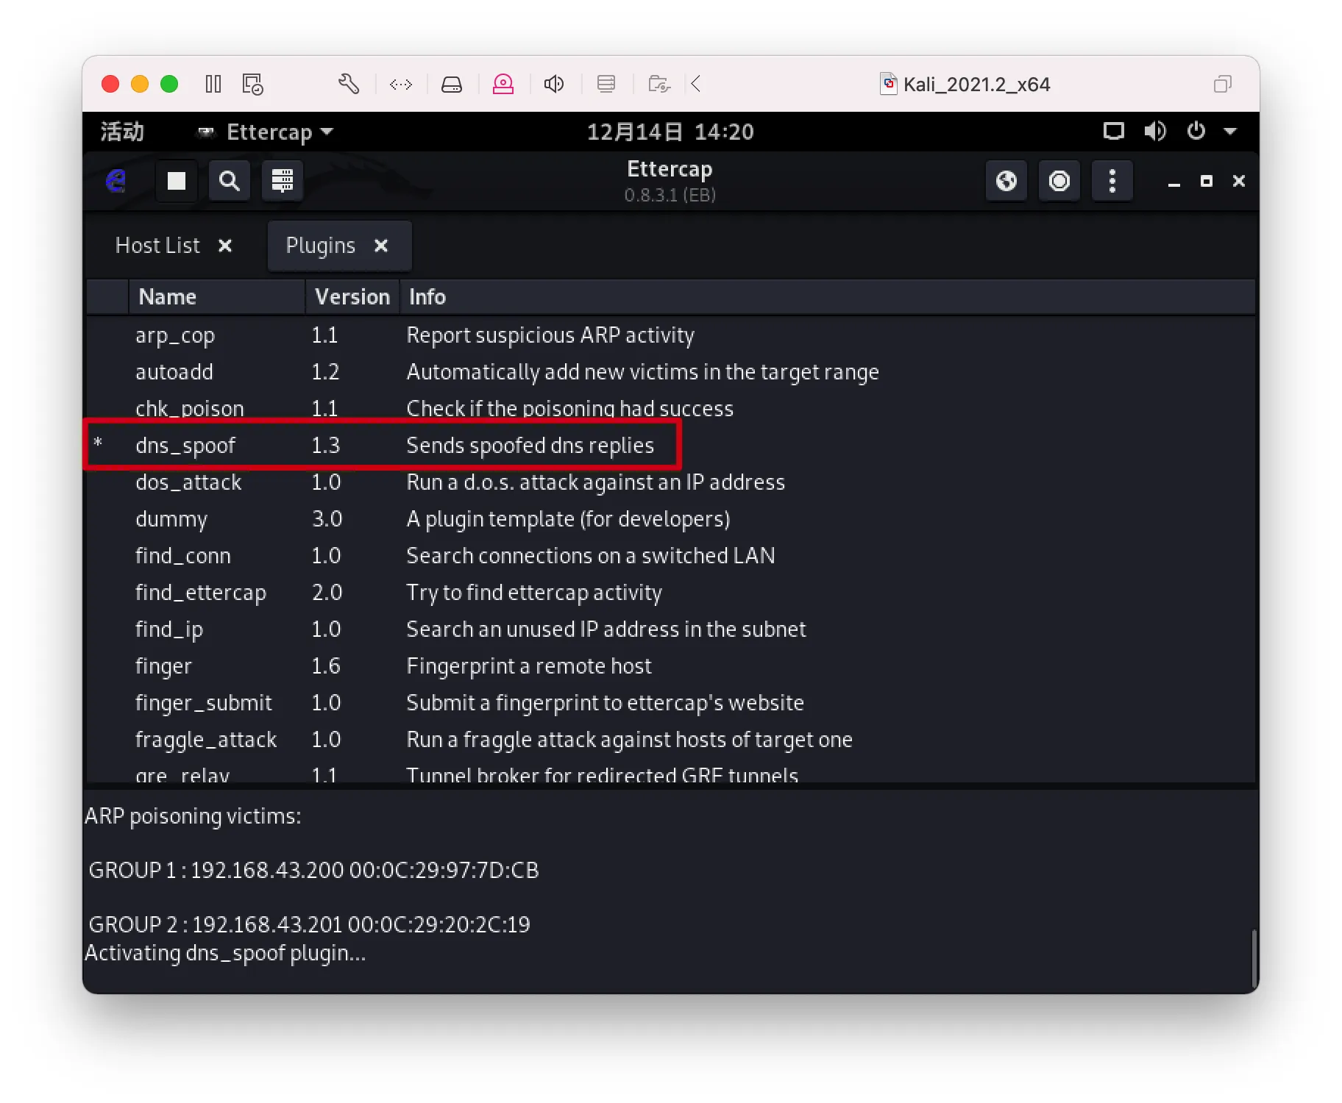Open the Ettercap three-dot menu
Image resolution: width=1342 pixels, height=1103 pixels.
1112,181
